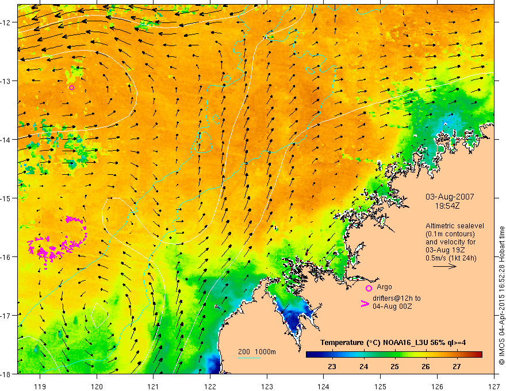Click the colorbar value 26

pos(425,367)
